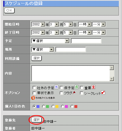Click the scroll up arrow in 内容 textarea

pyautogui.click(x=112, y=68)
